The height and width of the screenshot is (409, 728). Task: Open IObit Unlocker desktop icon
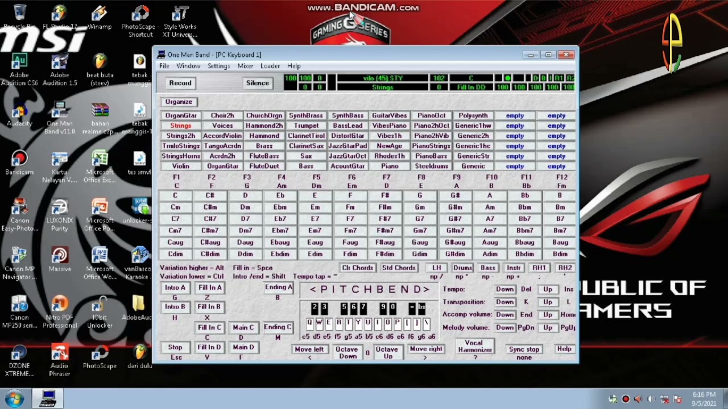tap(100, 311)
